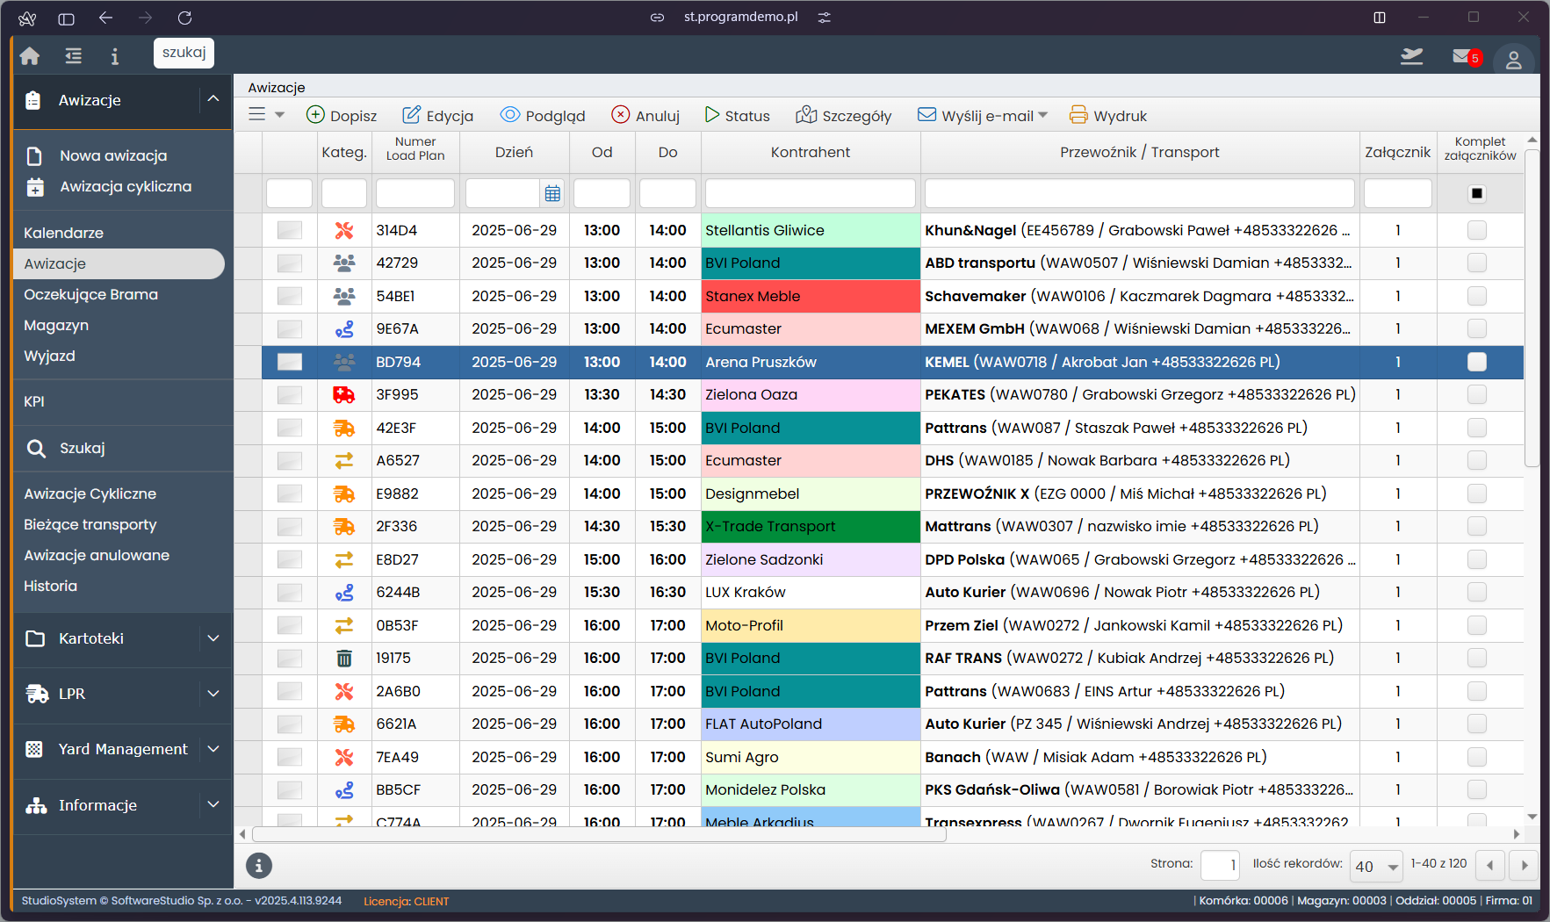Open Kalendarze in the sidebar
This screenshot has height=922, width=1550.
[x=63, y=233]
